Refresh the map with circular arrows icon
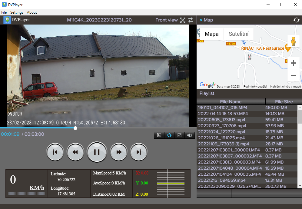Viewport: 302px width, 209px height. [296, 20]
